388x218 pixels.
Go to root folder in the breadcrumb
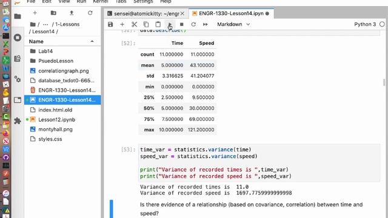(33, 24)
